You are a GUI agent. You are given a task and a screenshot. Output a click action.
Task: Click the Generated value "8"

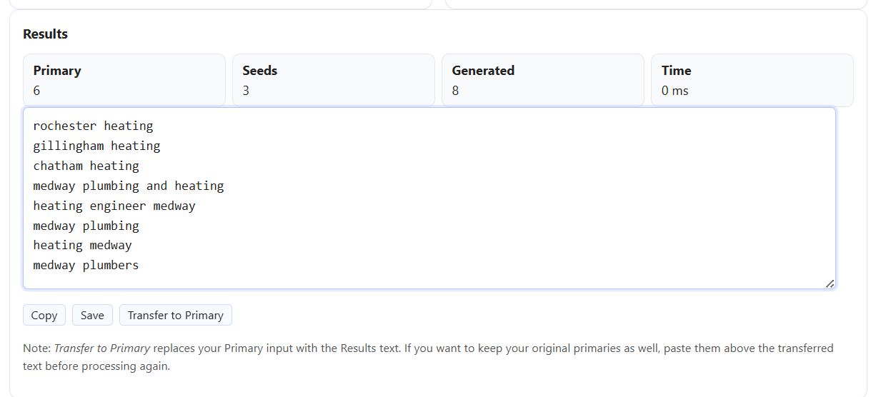pyautogui.click(x=456, y=91)
